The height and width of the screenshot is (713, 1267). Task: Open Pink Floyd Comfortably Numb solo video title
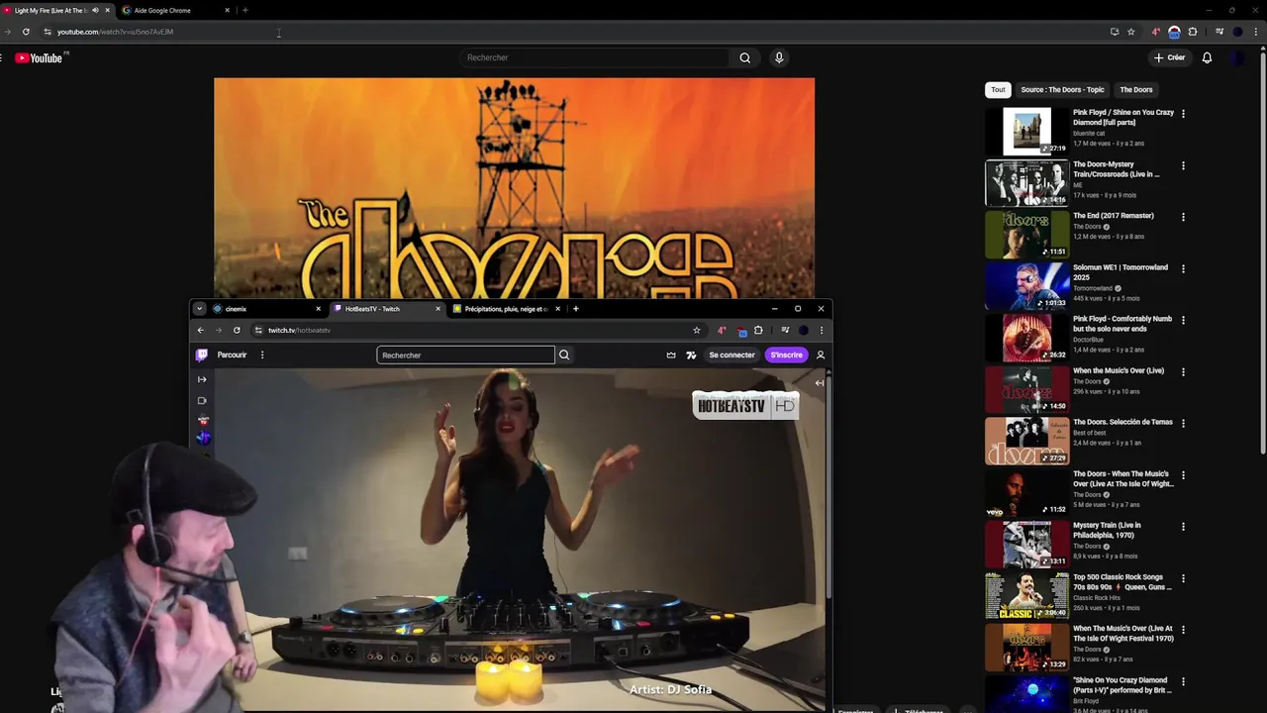(x=1122, y=324)
